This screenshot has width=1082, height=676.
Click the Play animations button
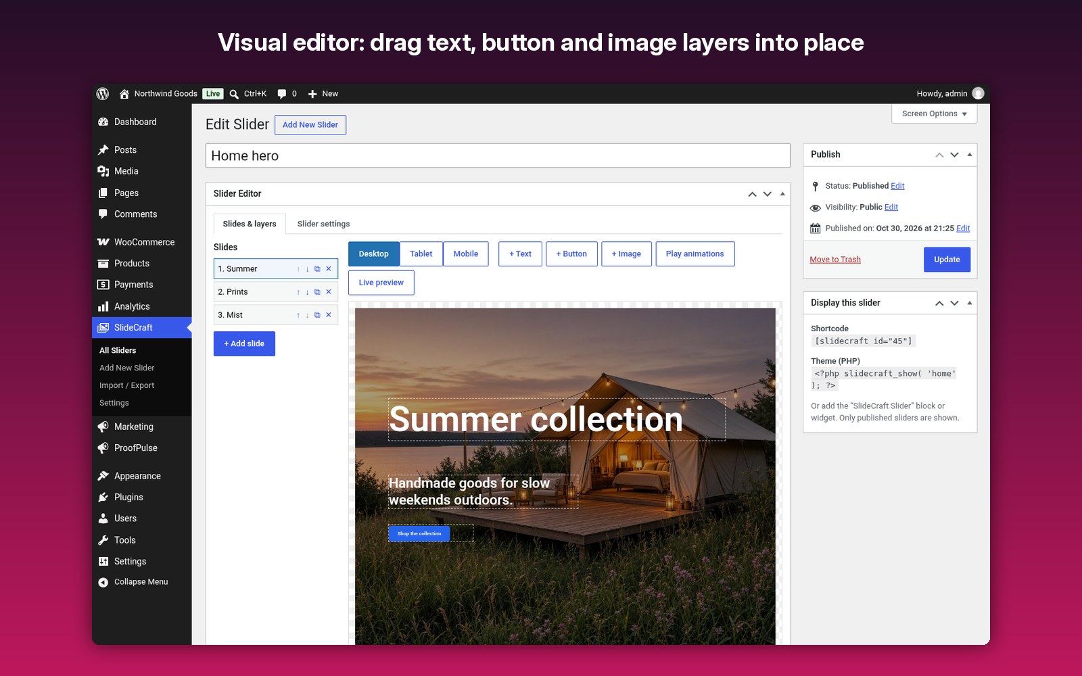[695, 254]
